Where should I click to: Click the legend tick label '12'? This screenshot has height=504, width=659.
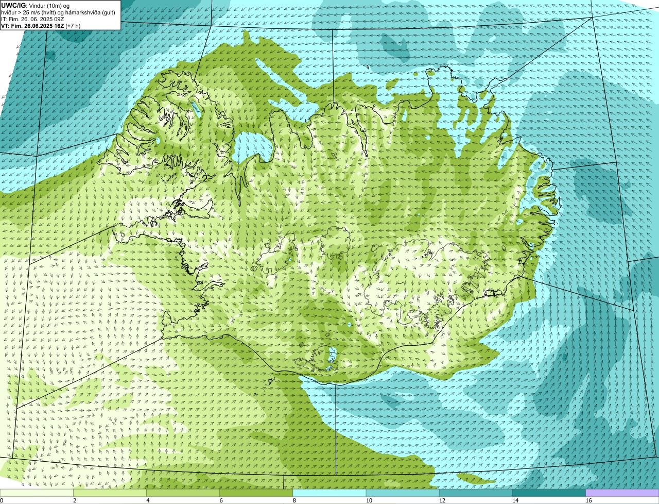(x=442, y=500)
